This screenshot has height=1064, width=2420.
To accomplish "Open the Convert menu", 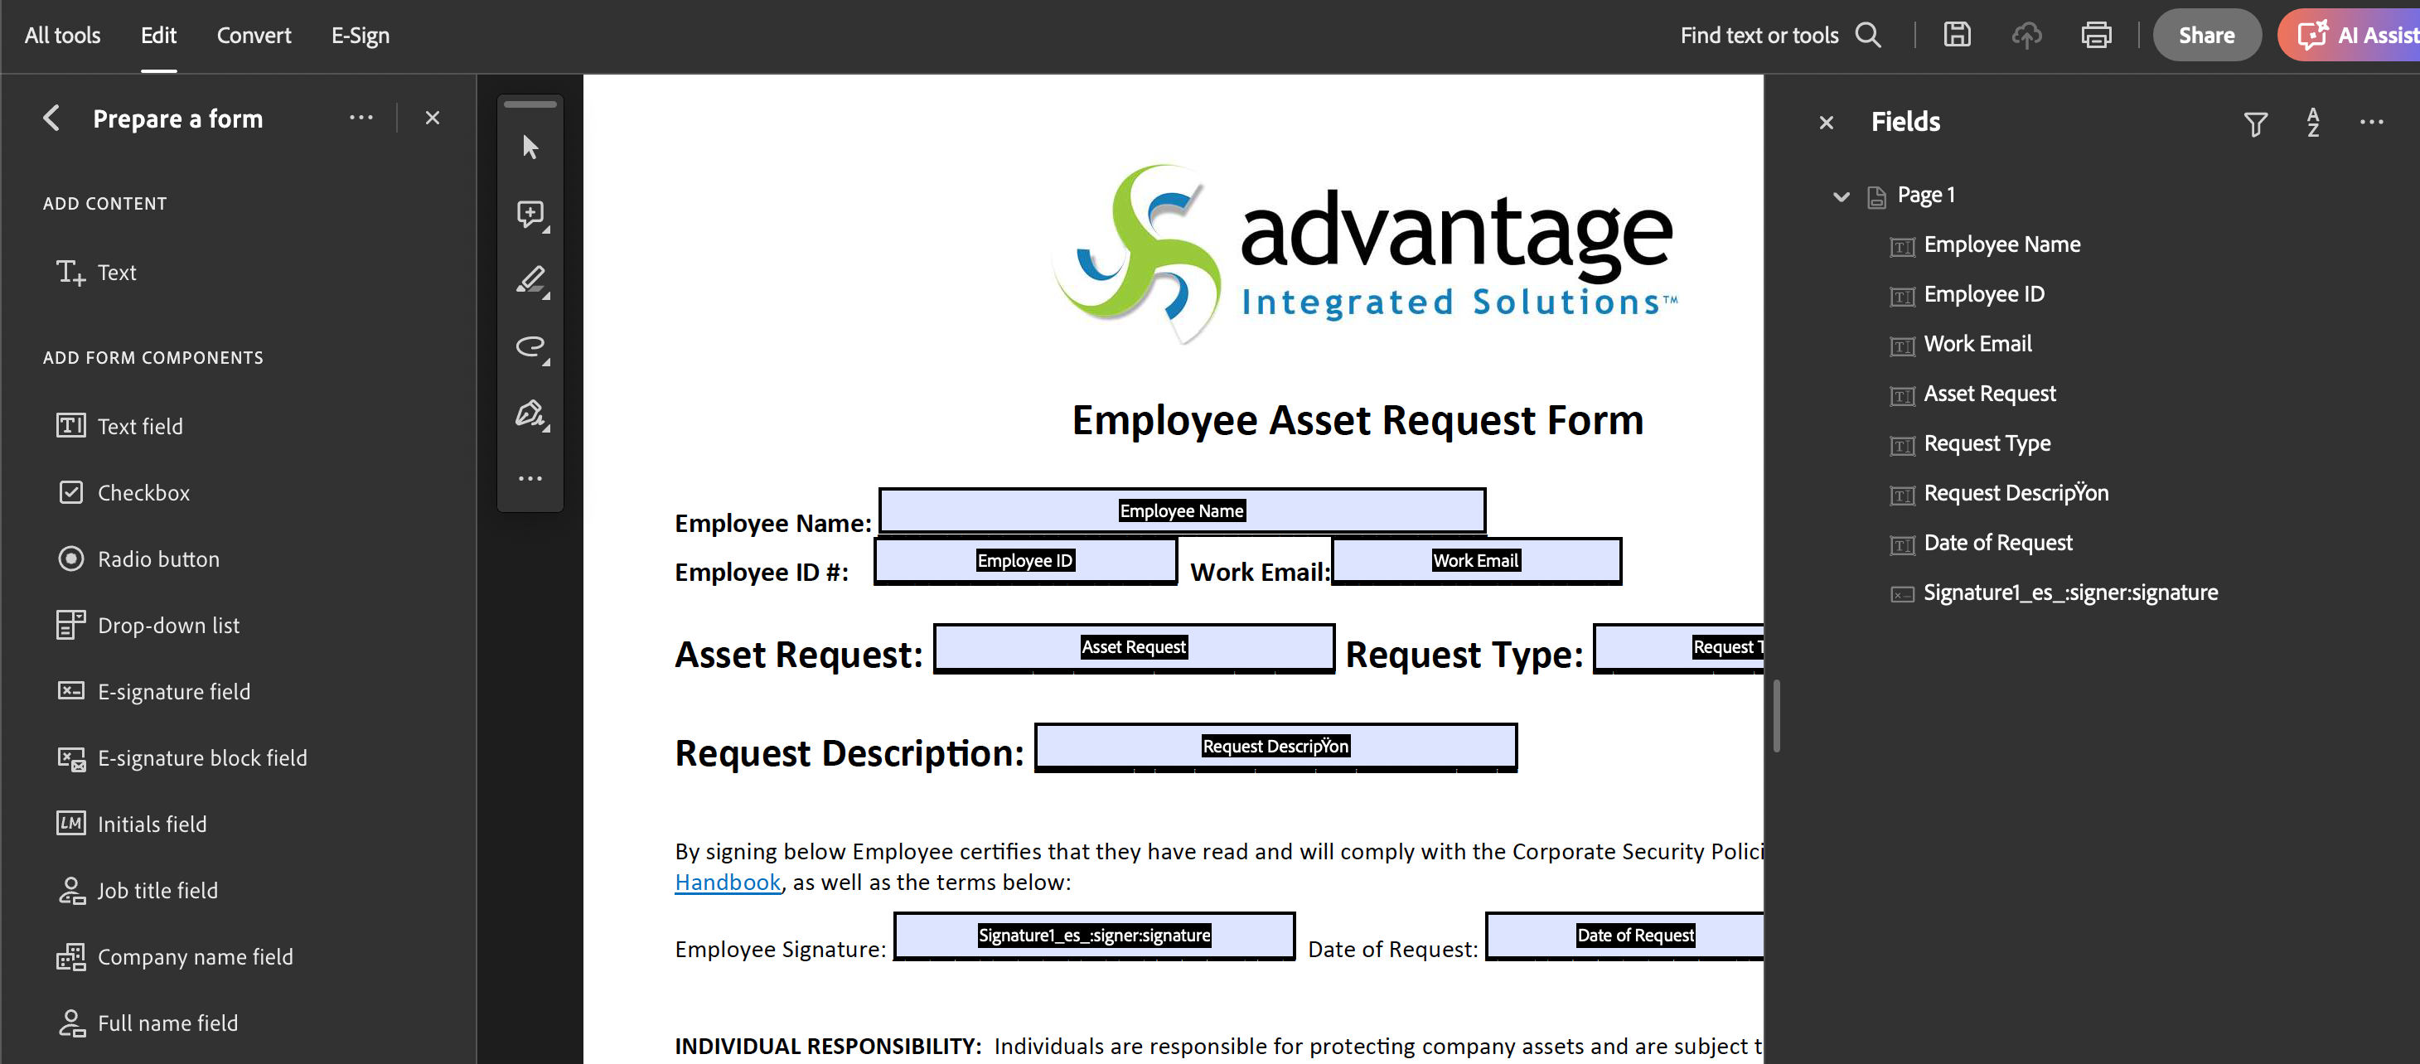I will pyautogui.click(x=254, y=35).
